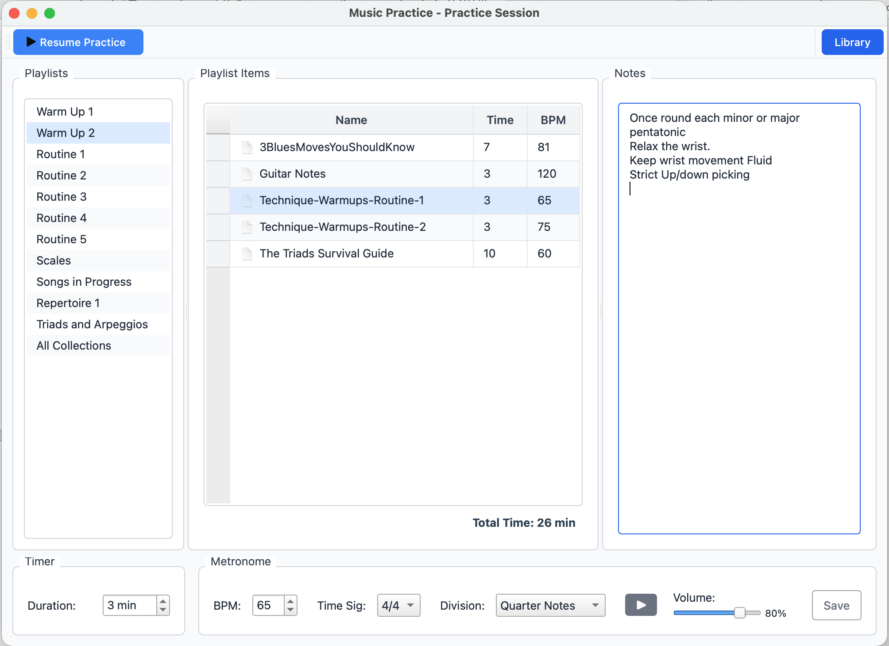The height and width of the screenshot is (646, 889).
Task: Open the Routine 2 playlist
Action: pos(98,175)
